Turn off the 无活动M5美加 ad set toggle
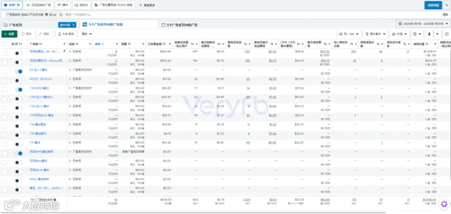This screenshot has width=451, height=214. click(19, 153)
